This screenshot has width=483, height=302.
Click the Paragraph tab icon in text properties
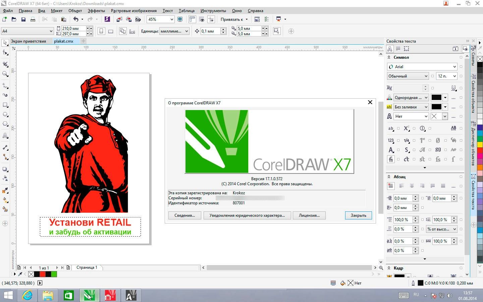(398, 49)
